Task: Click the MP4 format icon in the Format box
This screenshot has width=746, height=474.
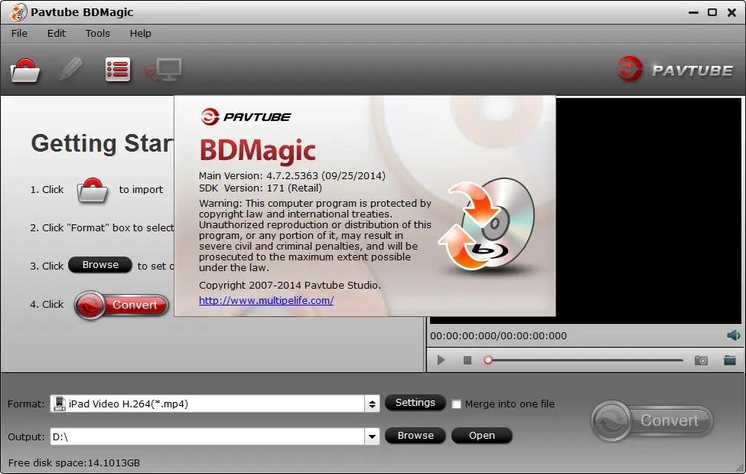Action: coord(60,404)
